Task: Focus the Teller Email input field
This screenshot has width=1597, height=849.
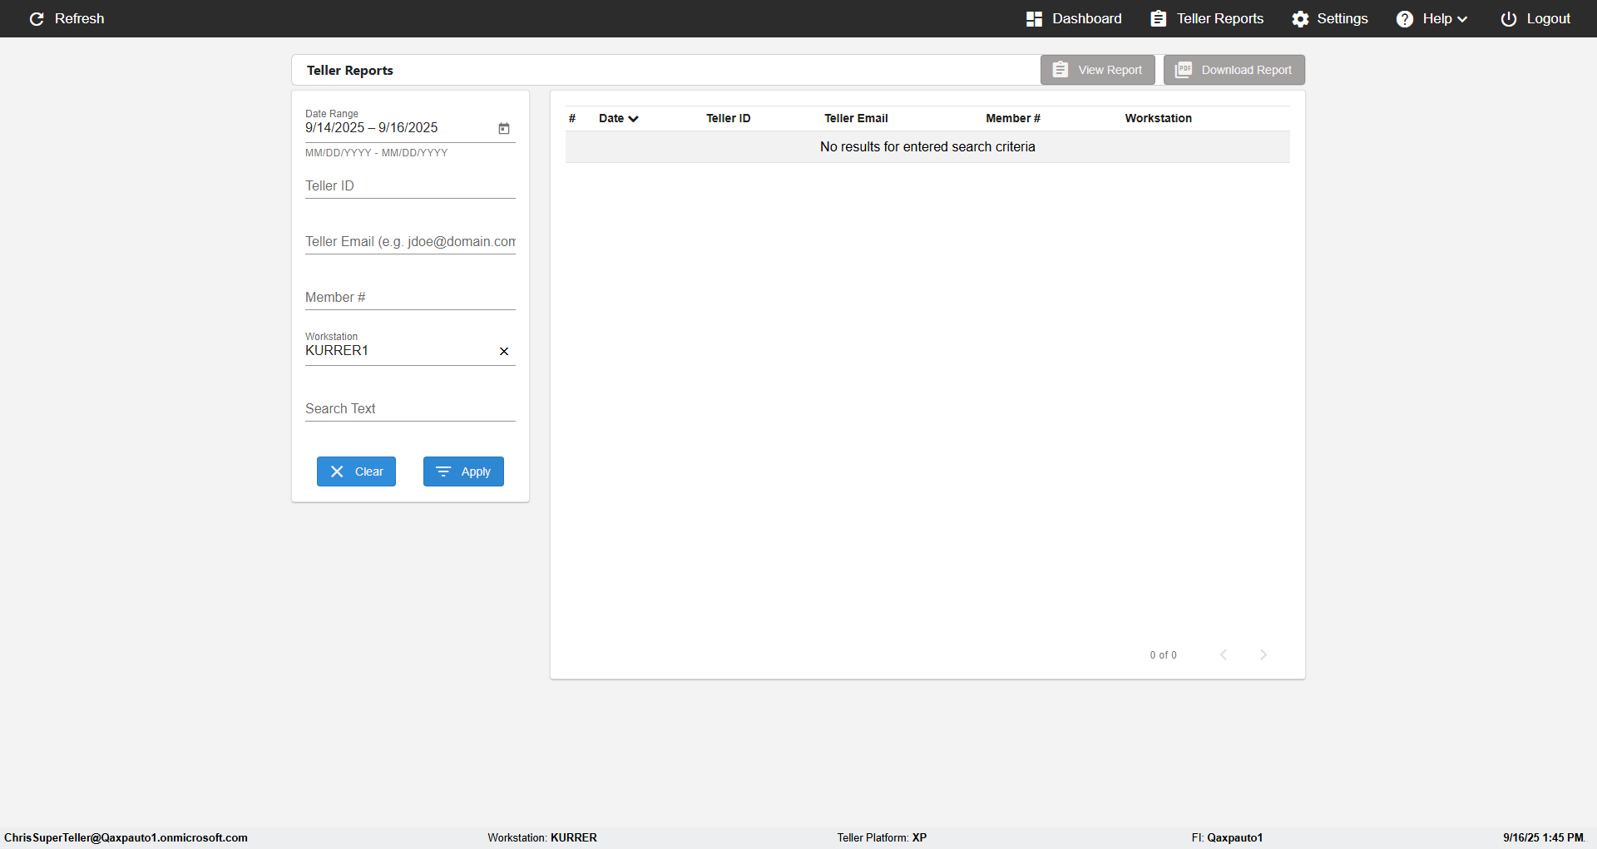Action: 410,241
